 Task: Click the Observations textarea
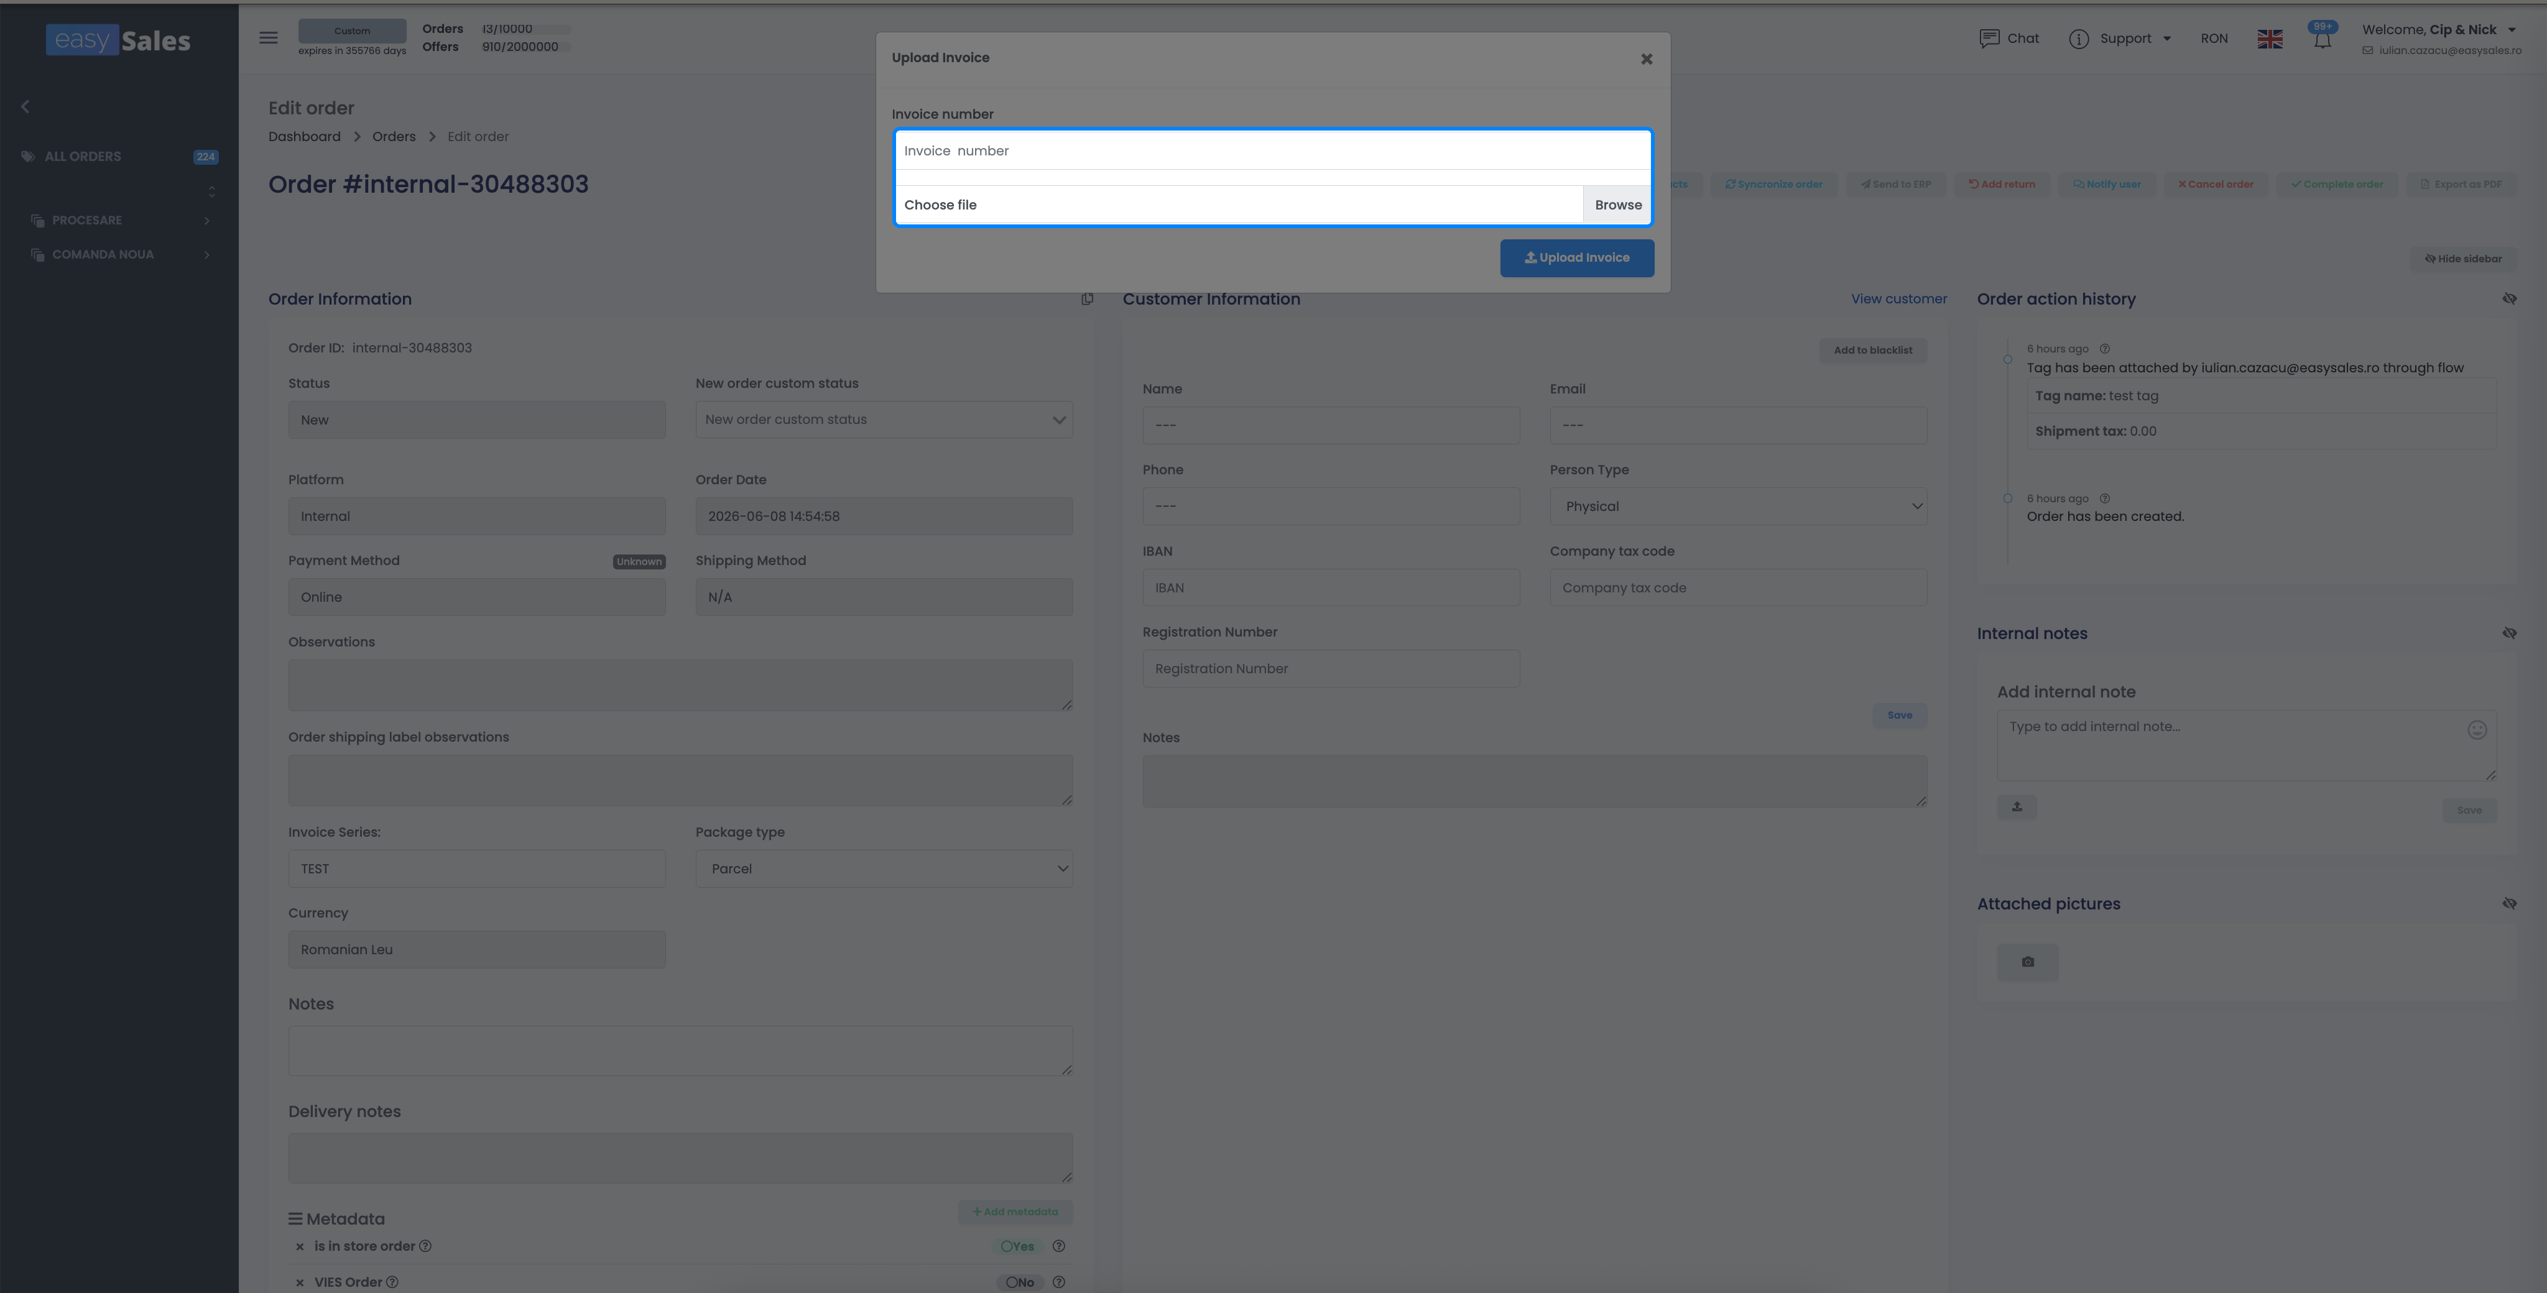[x=680, y=685]
